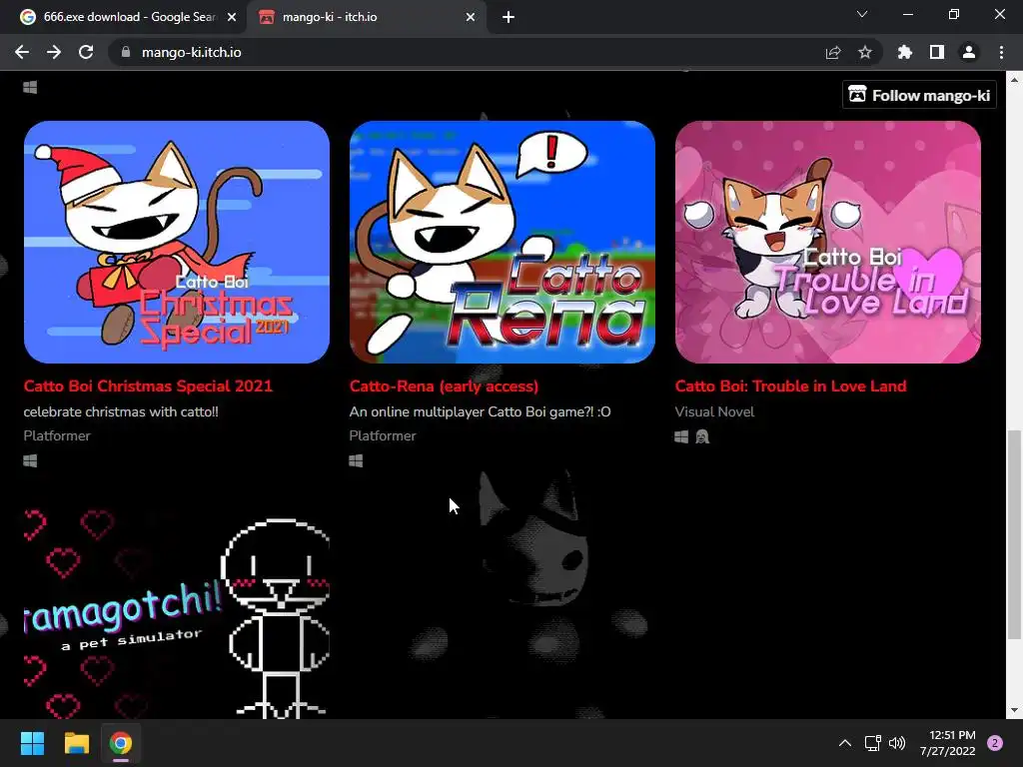Show hidden system tray icons

tap(844, 743)
